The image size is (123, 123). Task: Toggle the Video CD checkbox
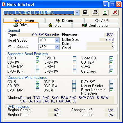pos(111,58)
